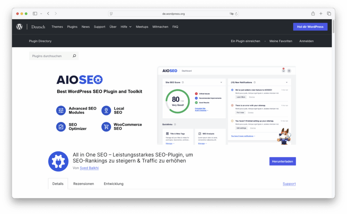This screenshot has width=347, height=214.
Task: Open the Über menu item
Action: pyautogui.click(x=113, y=26)
